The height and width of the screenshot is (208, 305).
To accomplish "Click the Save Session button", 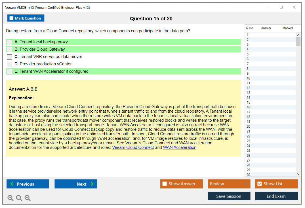I will (229, 196).
